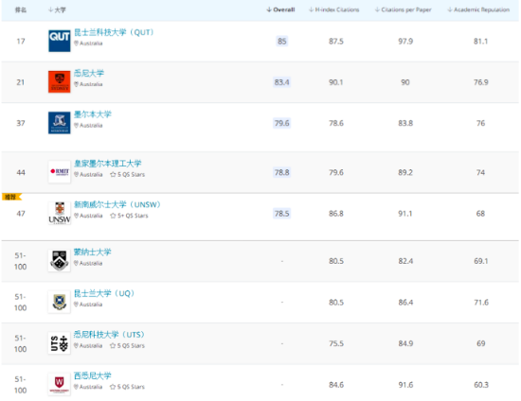Open 新南威尔士大学（UNSW）link
521x401 pixels.
[x=117, y=204]
